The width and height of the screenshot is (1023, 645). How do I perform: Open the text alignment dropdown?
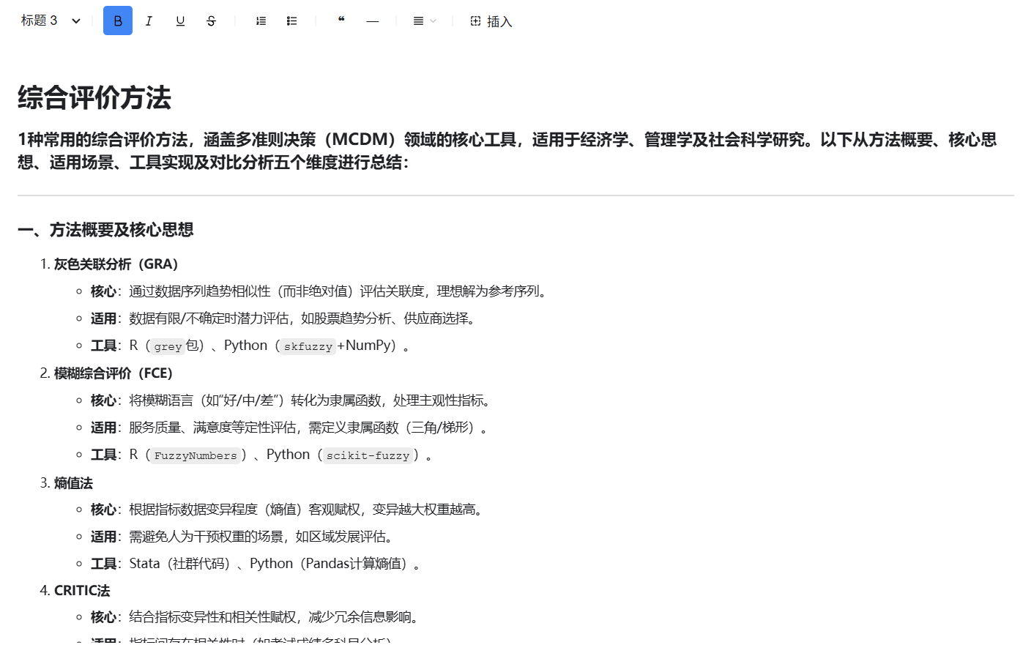[424, 20]
